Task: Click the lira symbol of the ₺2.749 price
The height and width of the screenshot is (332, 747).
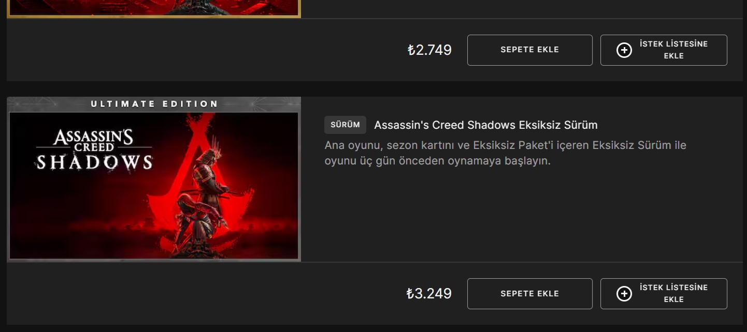Action: coord(411,50)
